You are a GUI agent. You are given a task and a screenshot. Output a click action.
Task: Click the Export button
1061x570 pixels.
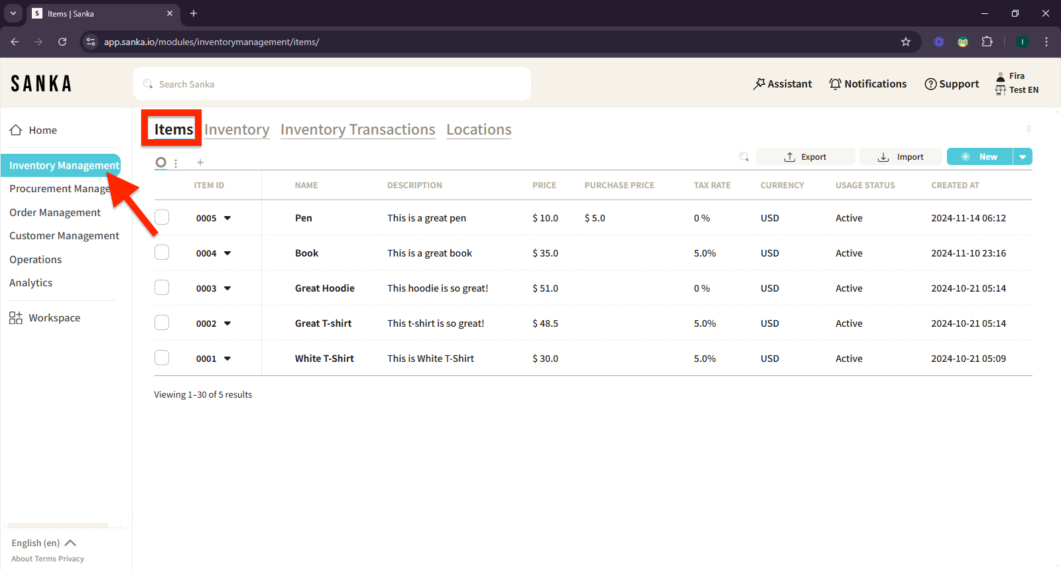(805, 156)
